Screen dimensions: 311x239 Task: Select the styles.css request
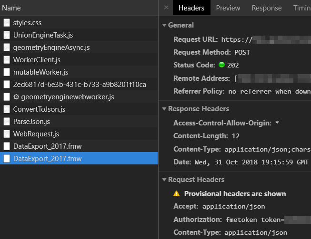click(79, 23)
